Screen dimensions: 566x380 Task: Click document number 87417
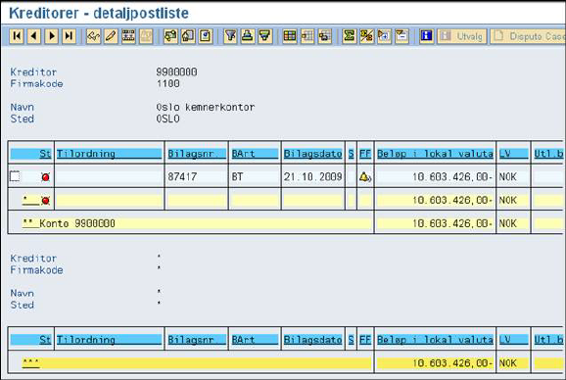182,177
